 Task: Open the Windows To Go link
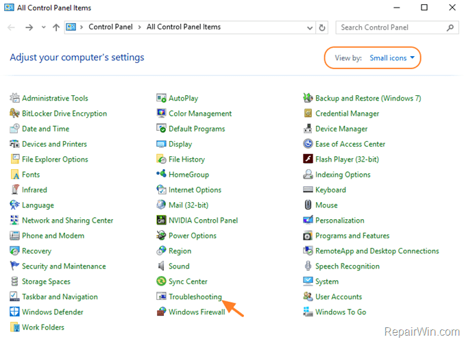pos(341,312)
